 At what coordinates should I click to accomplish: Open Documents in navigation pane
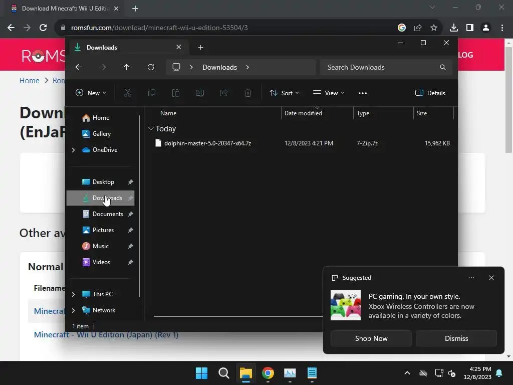100,214
